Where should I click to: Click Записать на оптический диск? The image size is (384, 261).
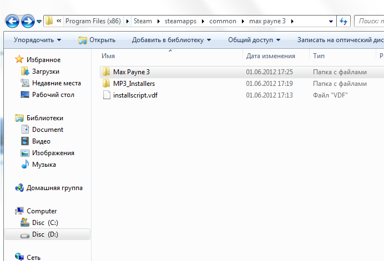pos(340,40)
